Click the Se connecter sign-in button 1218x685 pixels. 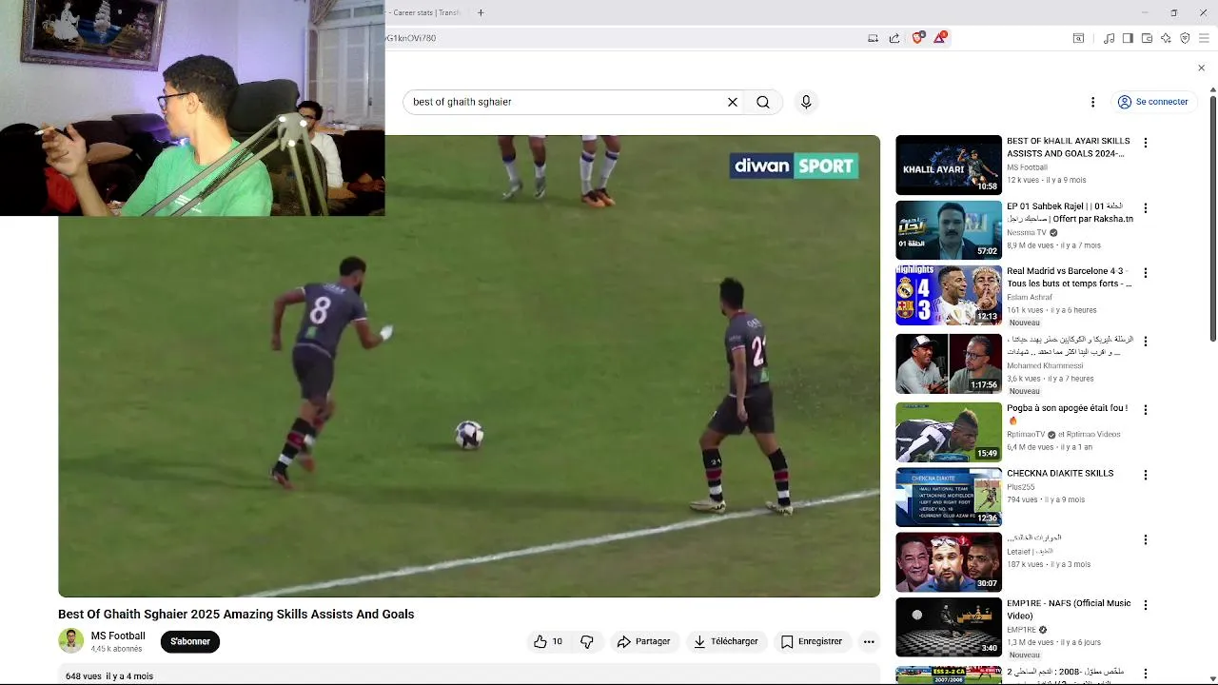pyautogui.click(x=1152, y=102)
